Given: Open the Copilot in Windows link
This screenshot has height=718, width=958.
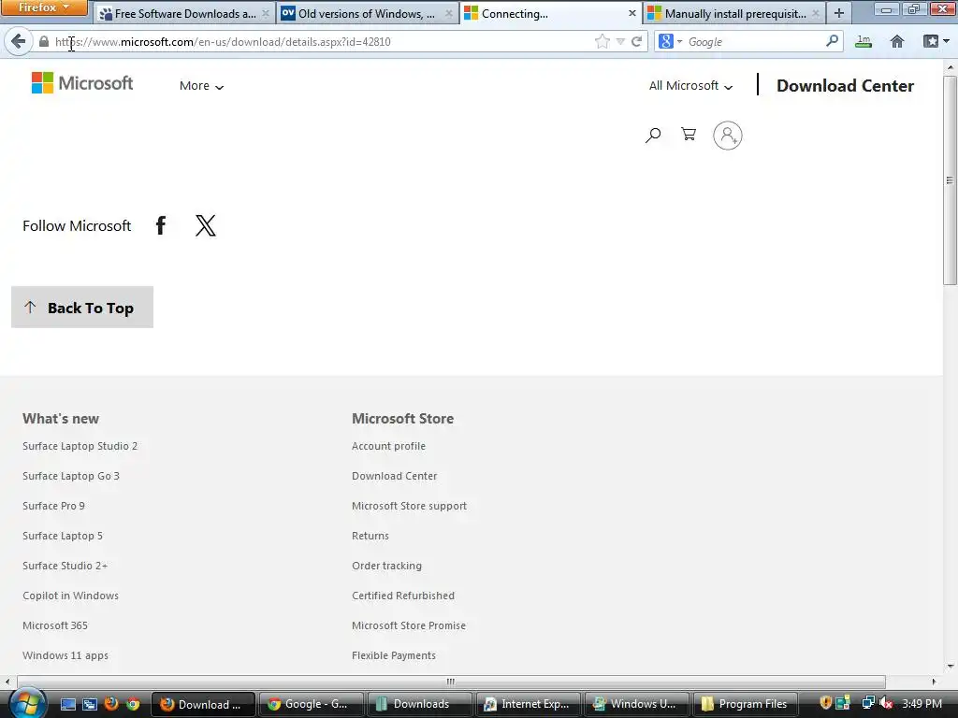Looking at the screenshot, I should pyautogui.click(x=71, y=596).
